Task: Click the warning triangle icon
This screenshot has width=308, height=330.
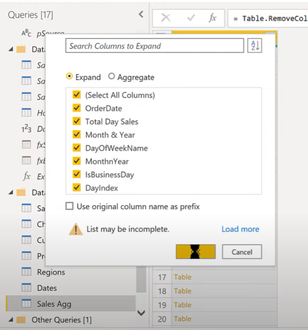Action: (76, 229)
